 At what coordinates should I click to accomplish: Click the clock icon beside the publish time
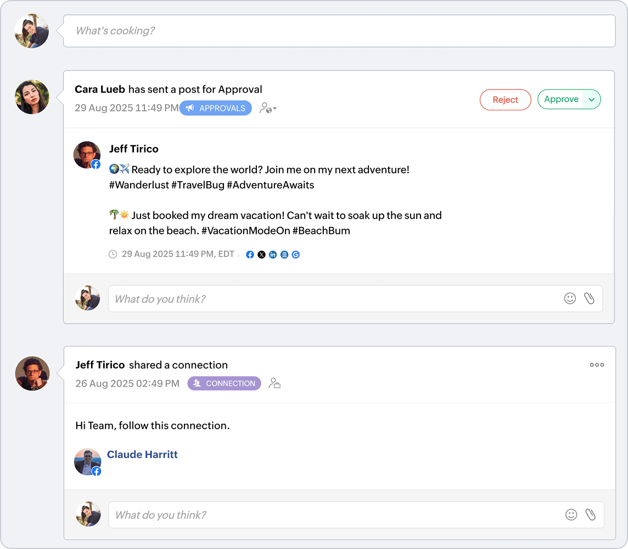coord(113,254)
